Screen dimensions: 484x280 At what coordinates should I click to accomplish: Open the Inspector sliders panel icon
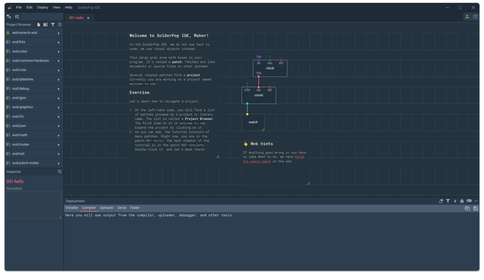(17, 17)
